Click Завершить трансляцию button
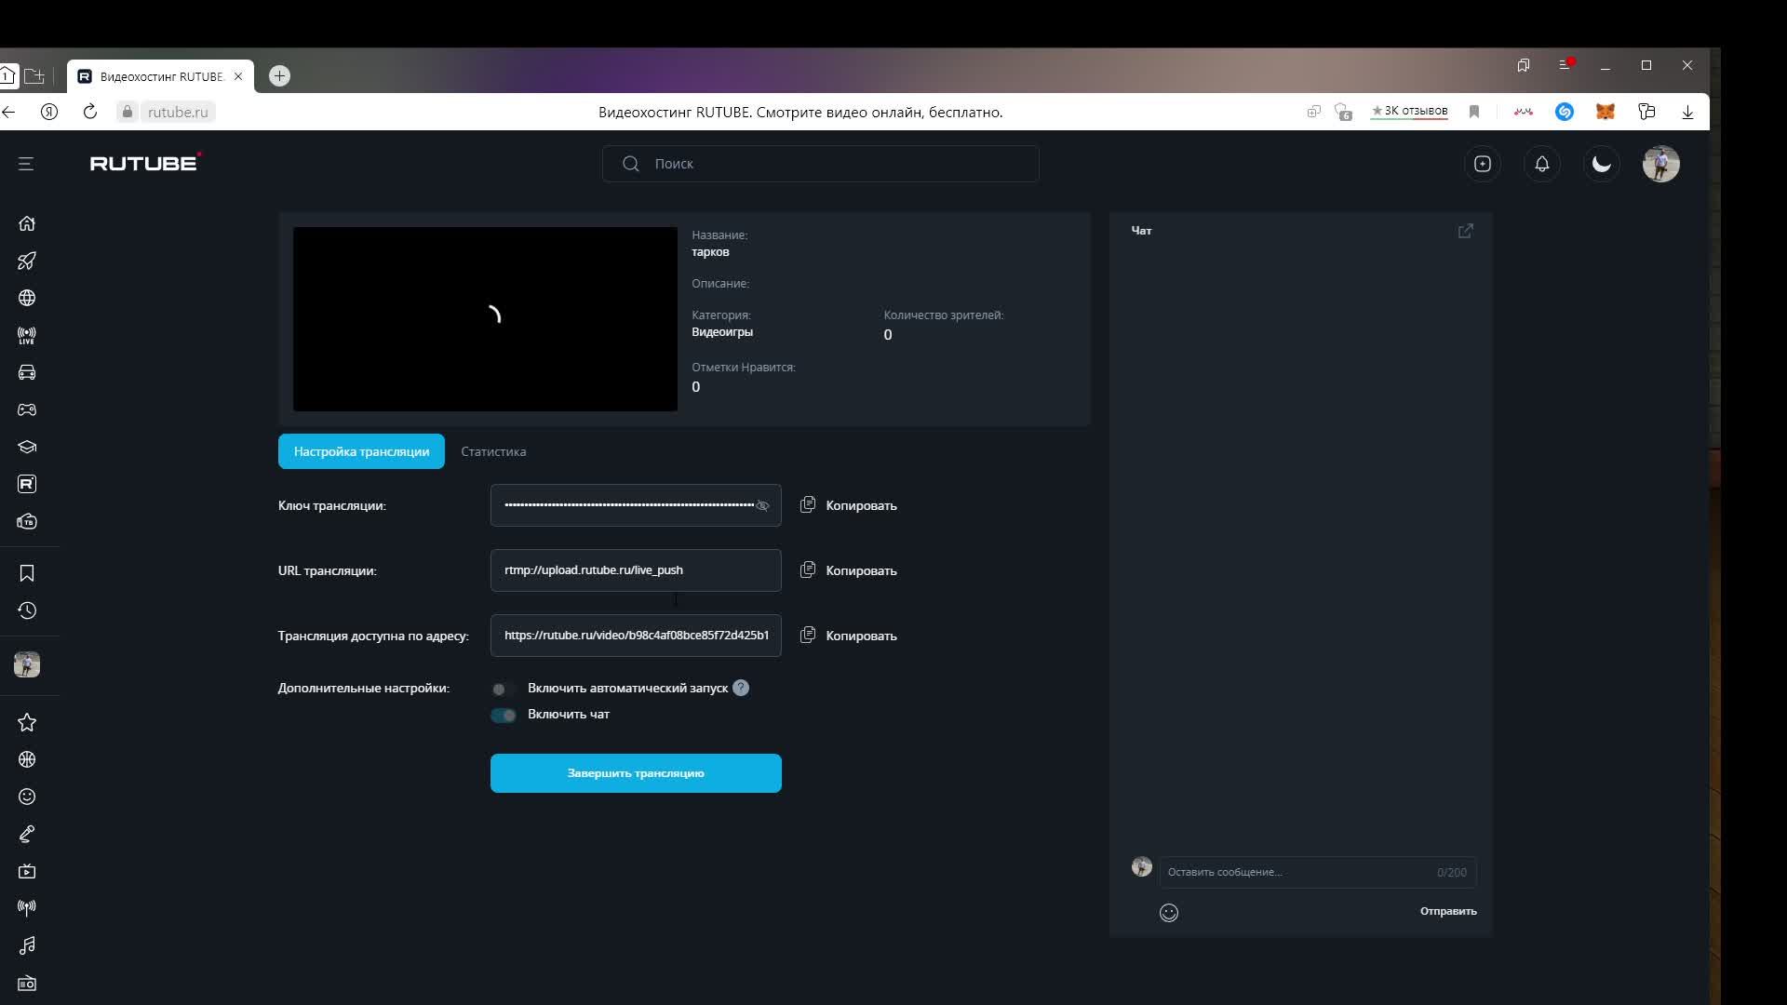This screenshot has height=1005, width=1787. click(636, 773)
